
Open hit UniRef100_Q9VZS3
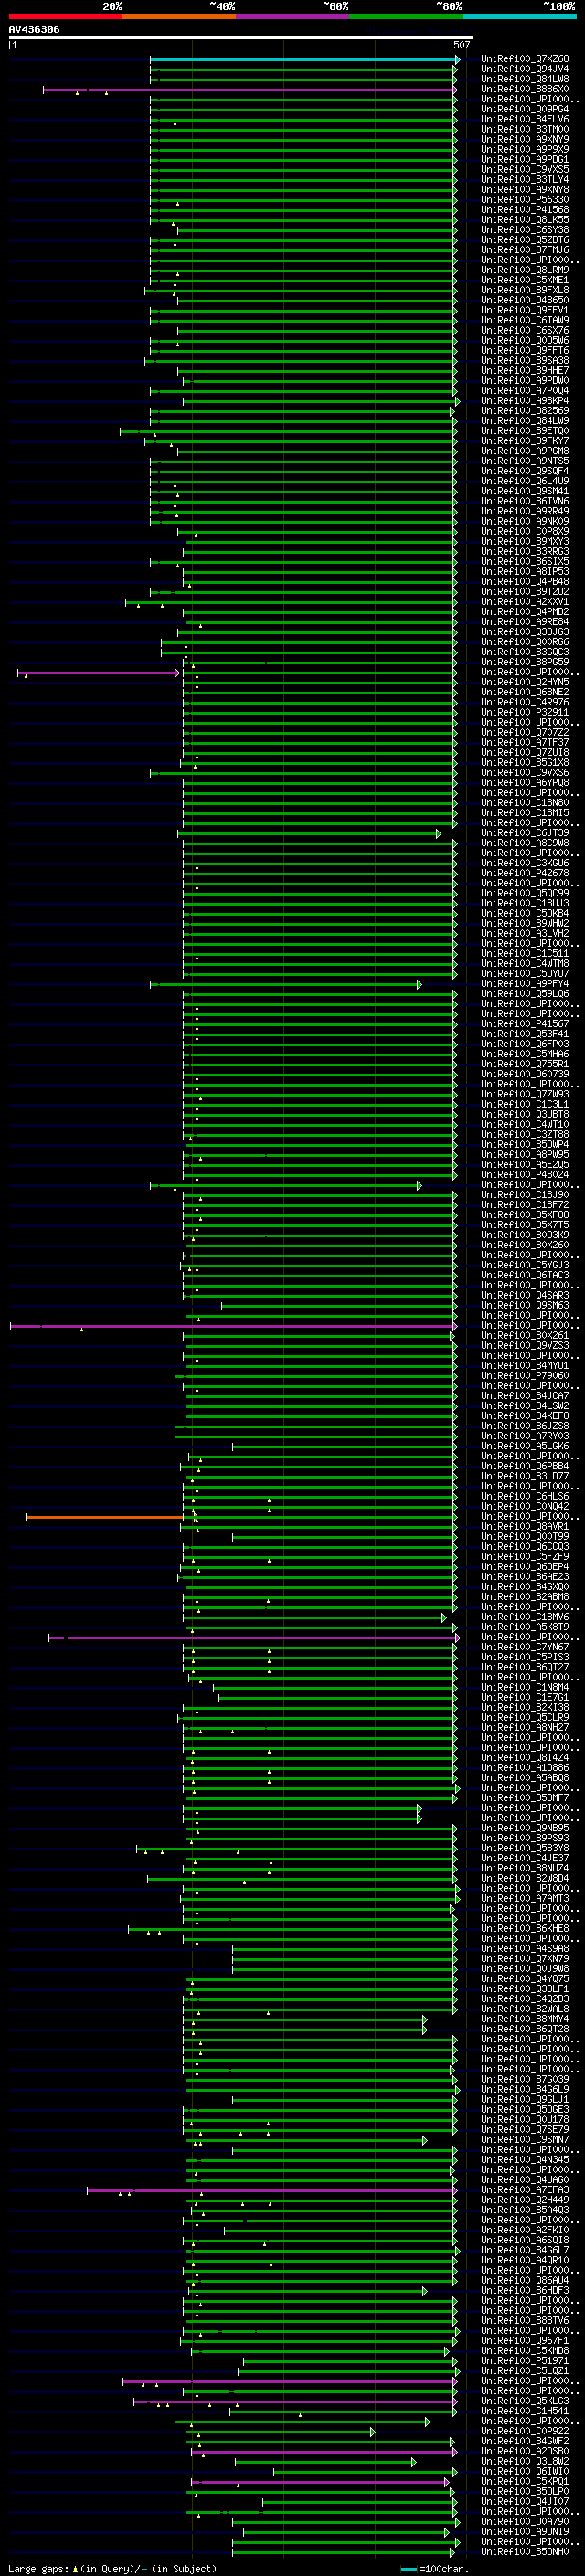[525, 1346]
